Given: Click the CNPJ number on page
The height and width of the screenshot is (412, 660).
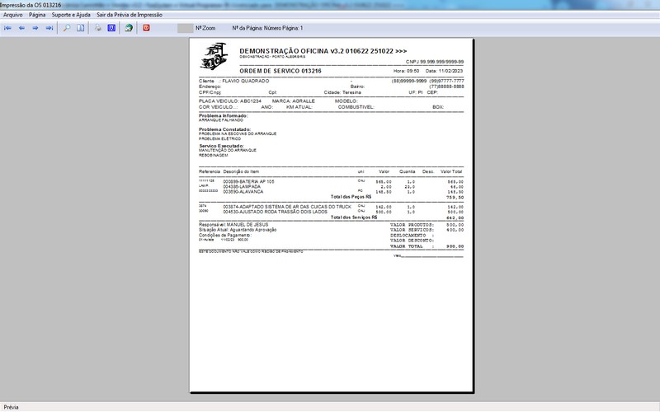Looking at the screenshot, I should (x=435, y=62).
